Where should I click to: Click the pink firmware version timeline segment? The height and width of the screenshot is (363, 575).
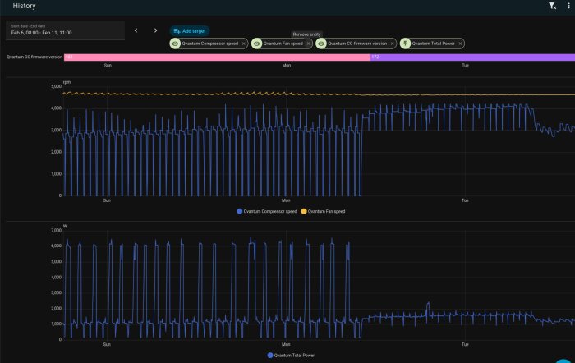[217, 57]
